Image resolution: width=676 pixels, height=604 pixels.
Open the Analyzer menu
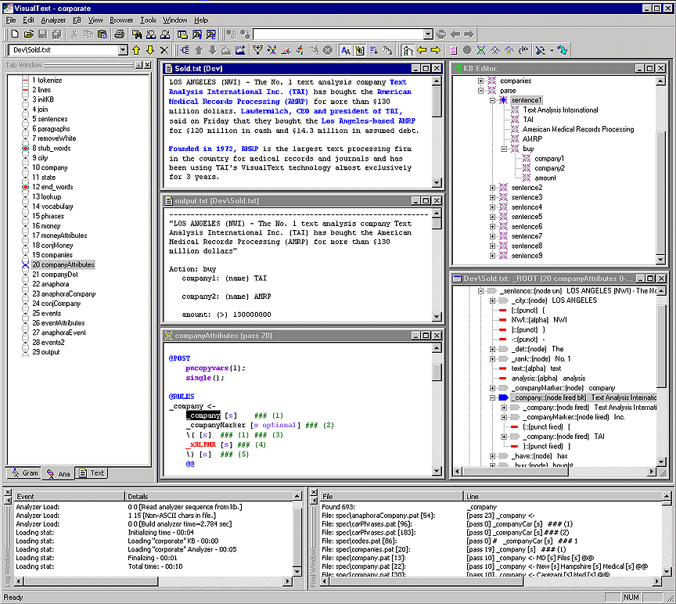point(54,20)
